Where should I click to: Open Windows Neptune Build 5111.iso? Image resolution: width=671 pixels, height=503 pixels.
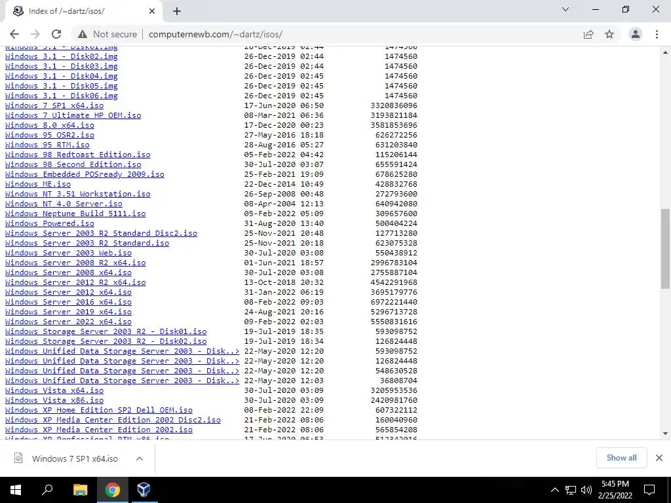coord(75,214)
